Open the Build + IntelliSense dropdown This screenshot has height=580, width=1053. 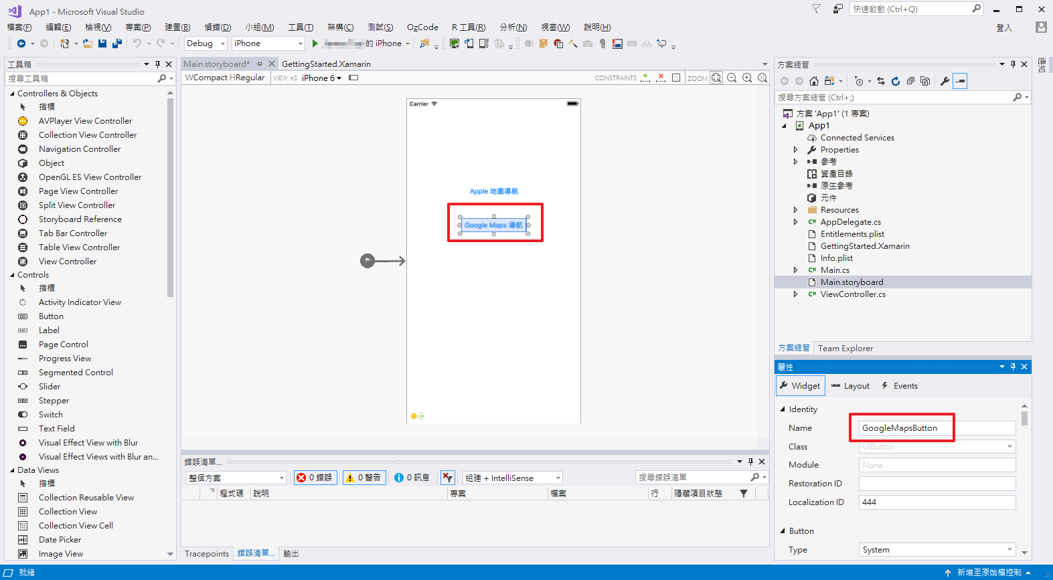[513, 478]
